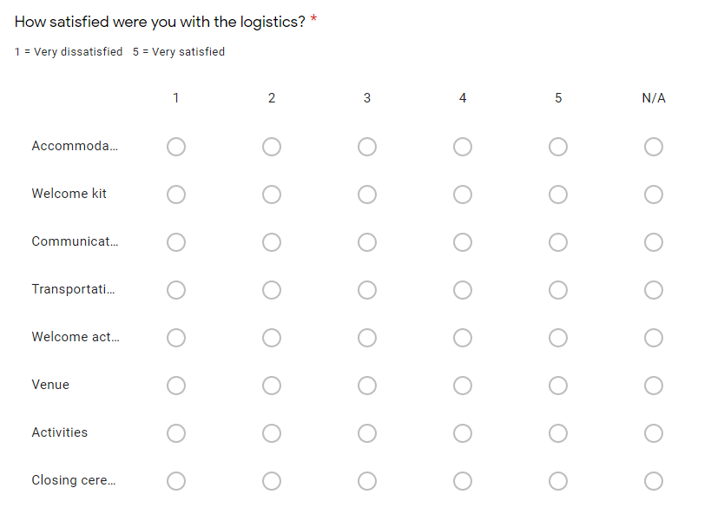Select rating 2 for Activities
Screen dimensions: 711x508
(272, 433)
